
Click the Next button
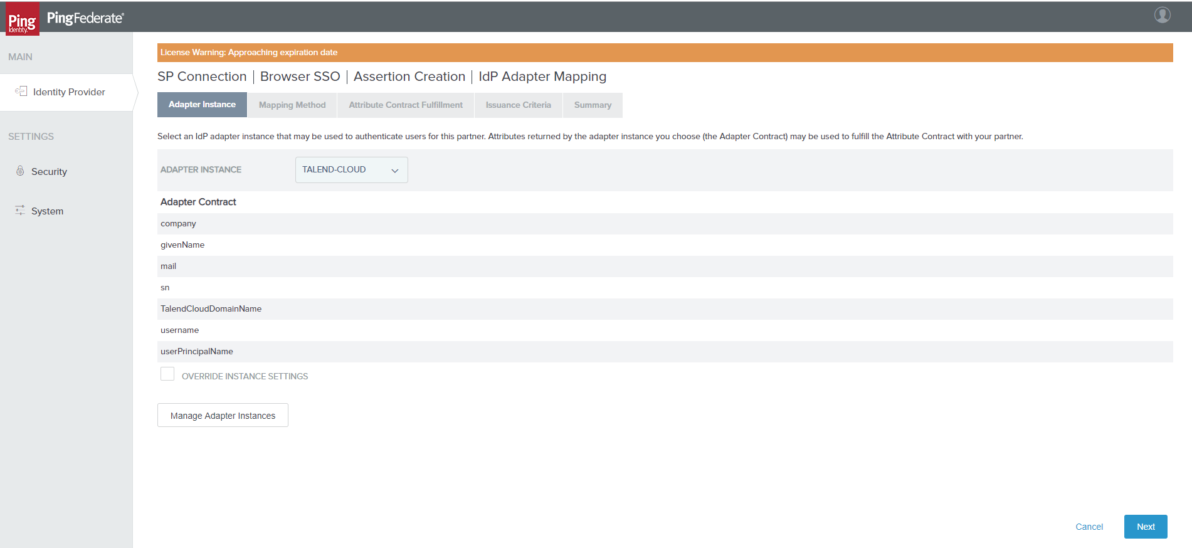click(x=1146, y=527)
